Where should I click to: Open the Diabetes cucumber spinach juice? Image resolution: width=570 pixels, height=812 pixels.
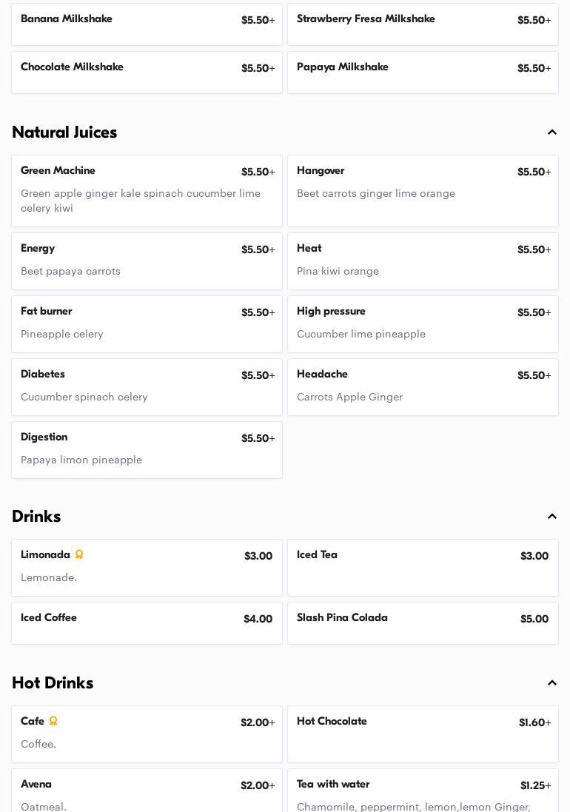[x=147, y=387]
